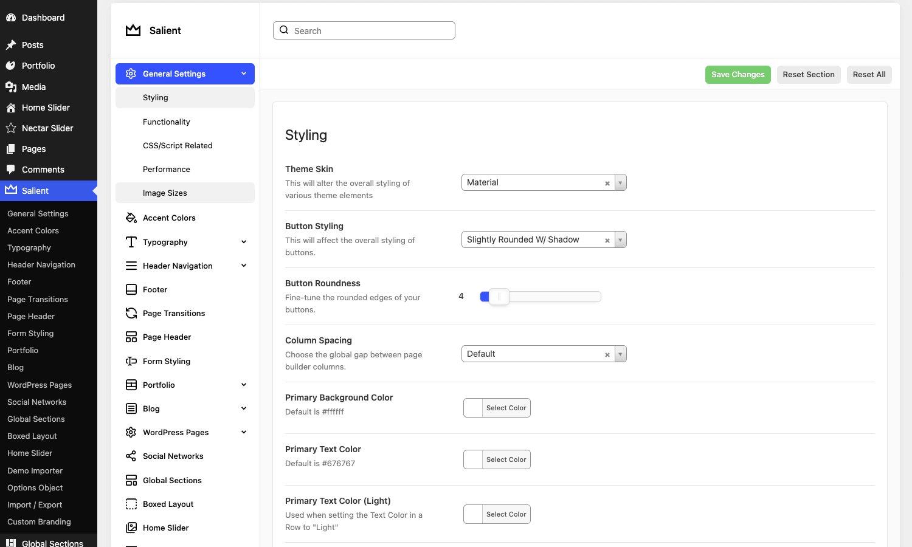Expand the Blog section chevron
The image size is (912, 547).
244,408
